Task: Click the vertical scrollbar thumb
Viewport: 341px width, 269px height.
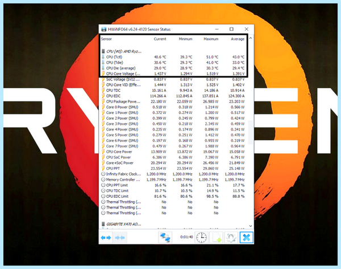Action: click(x=251, y=132)
